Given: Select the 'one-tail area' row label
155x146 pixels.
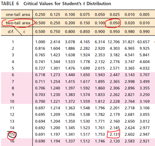Looking at the screenshot, I should [x=18, y=14].
